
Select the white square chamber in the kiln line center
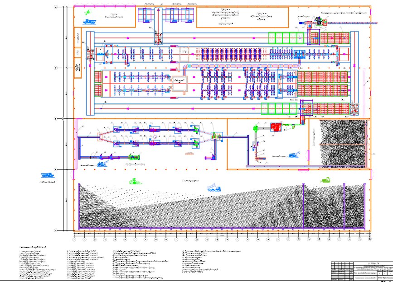pos(180,84)
